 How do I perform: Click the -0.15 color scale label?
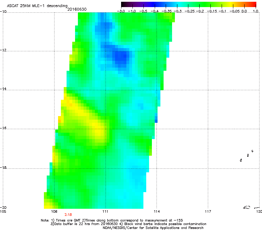coord(212,11)
